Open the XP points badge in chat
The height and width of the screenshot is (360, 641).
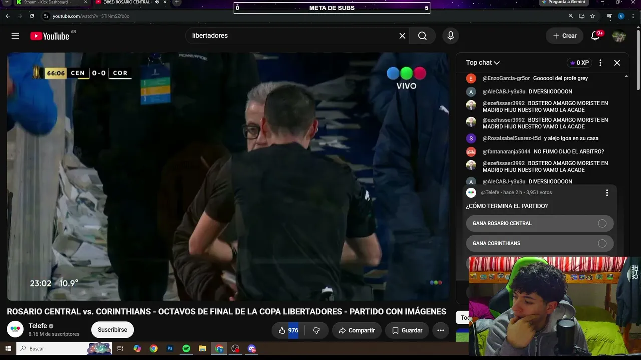click(x=579, y=63)
